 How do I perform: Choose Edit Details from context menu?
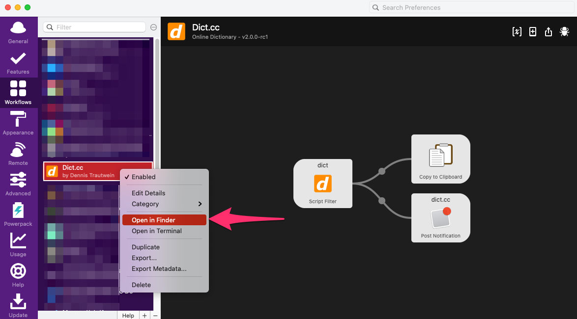(164, 193)
